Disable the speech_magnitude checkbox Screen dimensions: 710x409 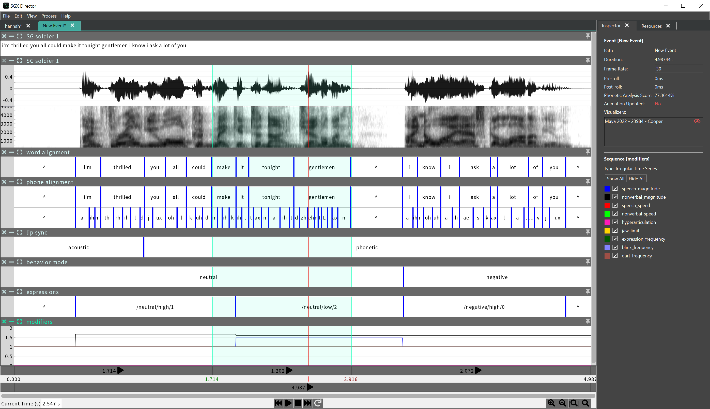tap(615, 188)
